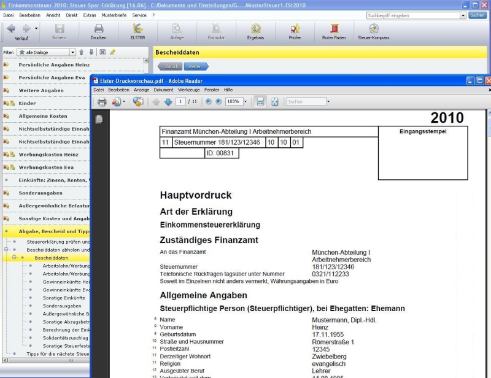Click the Weiter button

[196, 66]
